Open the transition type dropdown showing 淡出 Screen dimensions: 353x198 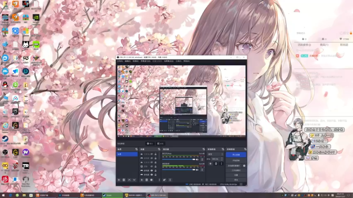point(215,154)
